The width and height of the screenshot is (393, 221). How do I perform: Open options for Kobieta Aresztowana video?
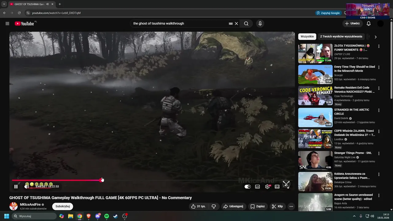pyautogui.click(x=379, y=174)
